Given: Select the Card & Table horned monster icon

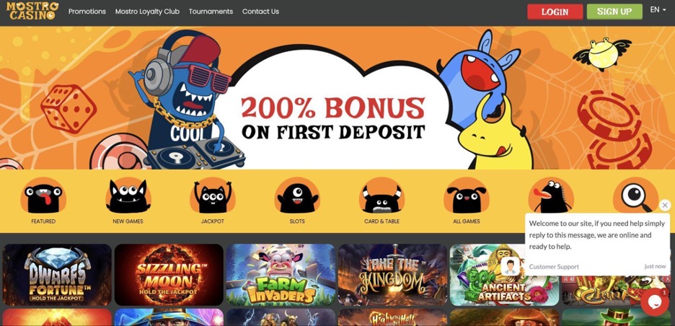Looking at the screenshot, I should (x=381, y=196).
